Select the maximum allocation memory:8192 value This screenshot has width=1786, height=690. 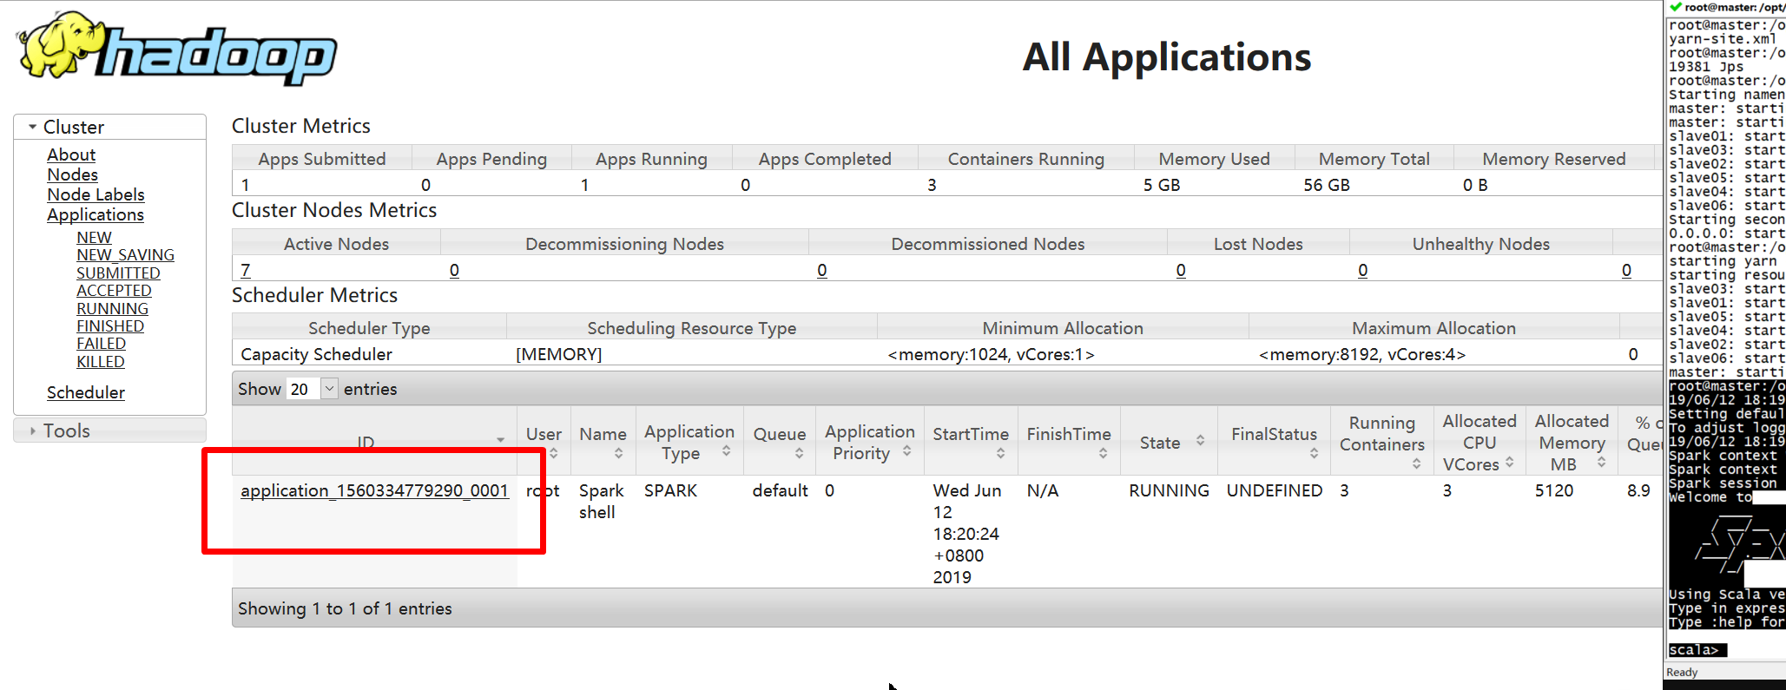click(1362, 354)
